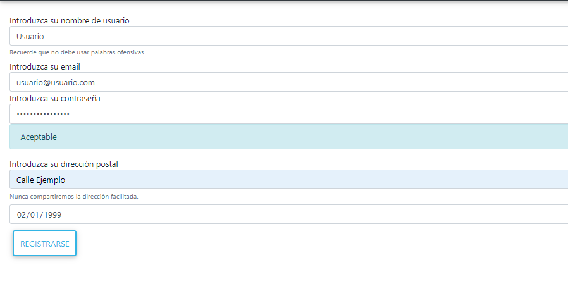Click the 'Introduzca su dirección postal' label
Viewport: 568px width, 296px height.
(x=64, y=164)
